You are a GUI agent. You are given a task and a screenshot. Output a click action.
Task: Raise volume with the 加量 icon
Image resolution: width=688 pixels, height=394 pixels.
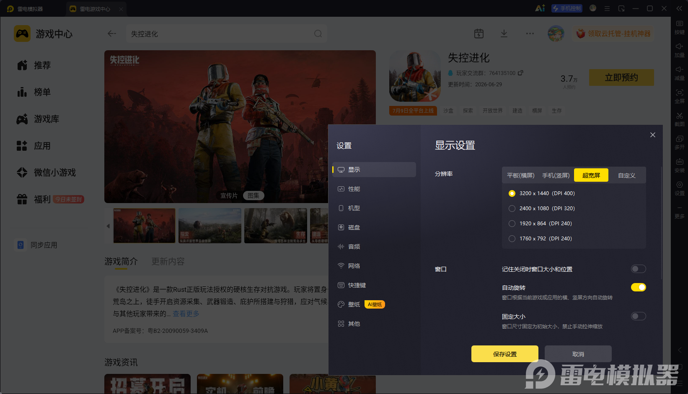click(x=679, y=50)
